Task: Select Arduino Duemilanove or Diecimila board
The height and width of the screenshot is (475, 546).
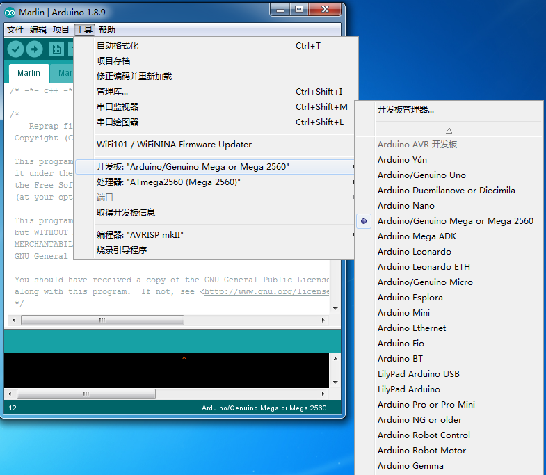Action: 449,191
